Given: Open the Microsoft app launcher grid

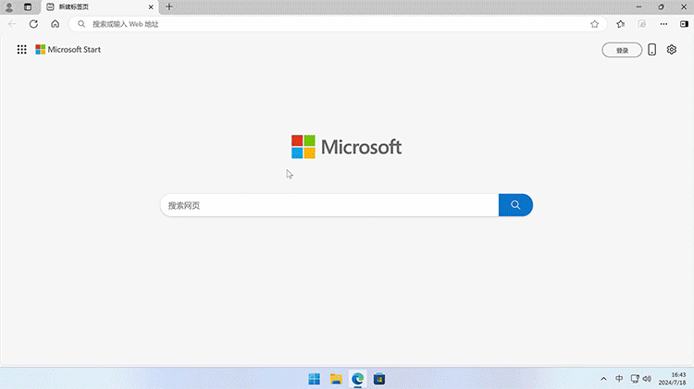Looking at the screenshot, I should point(21,50).
